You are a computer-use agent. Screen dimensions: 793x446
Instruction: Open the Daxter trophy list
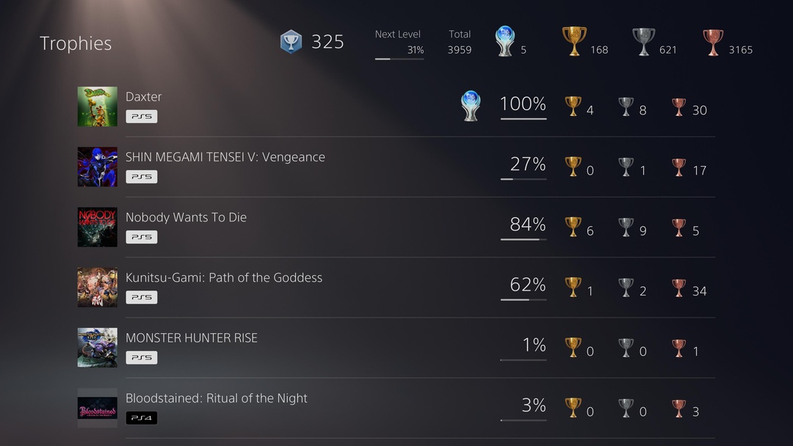pos(144,97)
